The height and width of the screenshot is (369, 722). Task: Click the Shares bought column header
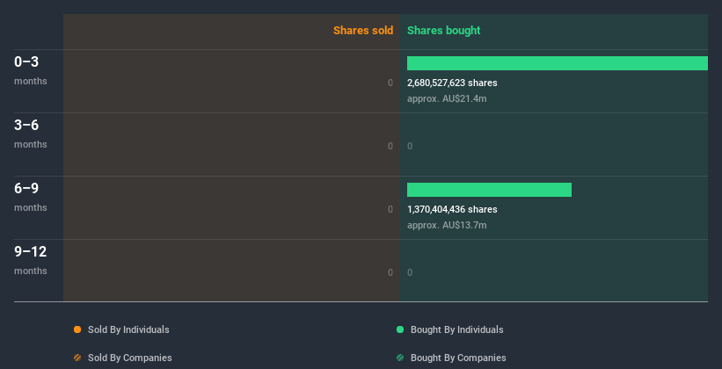(444, 31)
